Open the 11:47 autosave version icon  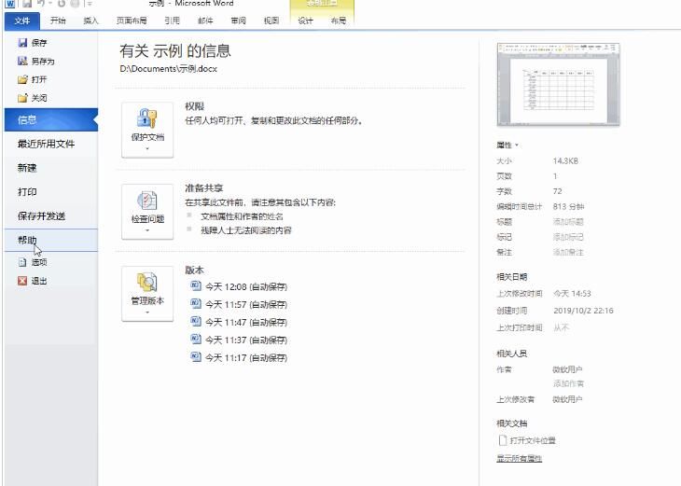pyautogui.click(x=196, y=322)
